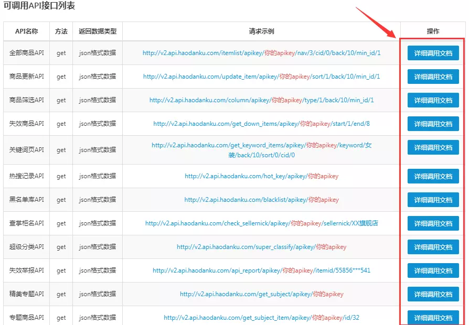Select the 商品筛选API name cell

point(27,100)
